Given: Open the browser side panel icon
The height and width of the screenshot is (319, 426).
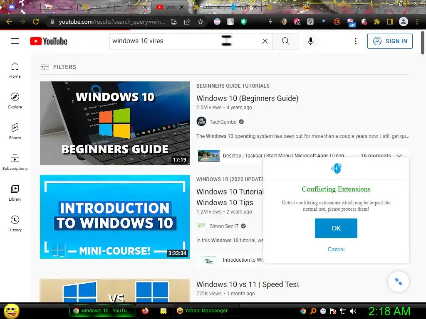Looking at the screenshot, I should pos(390,22).
